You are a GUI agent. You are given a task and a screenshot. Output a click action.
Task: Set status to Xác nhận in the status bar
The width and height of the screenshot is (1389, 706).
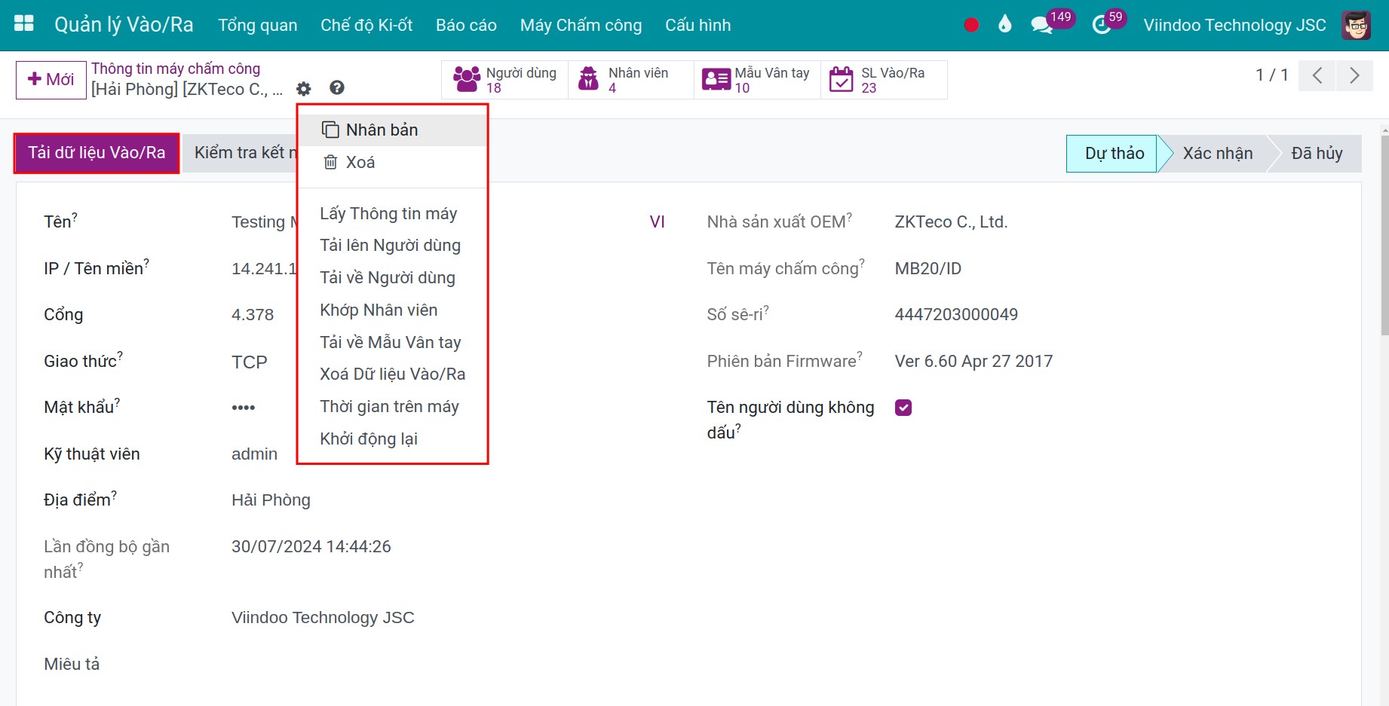coord(1217,154)
